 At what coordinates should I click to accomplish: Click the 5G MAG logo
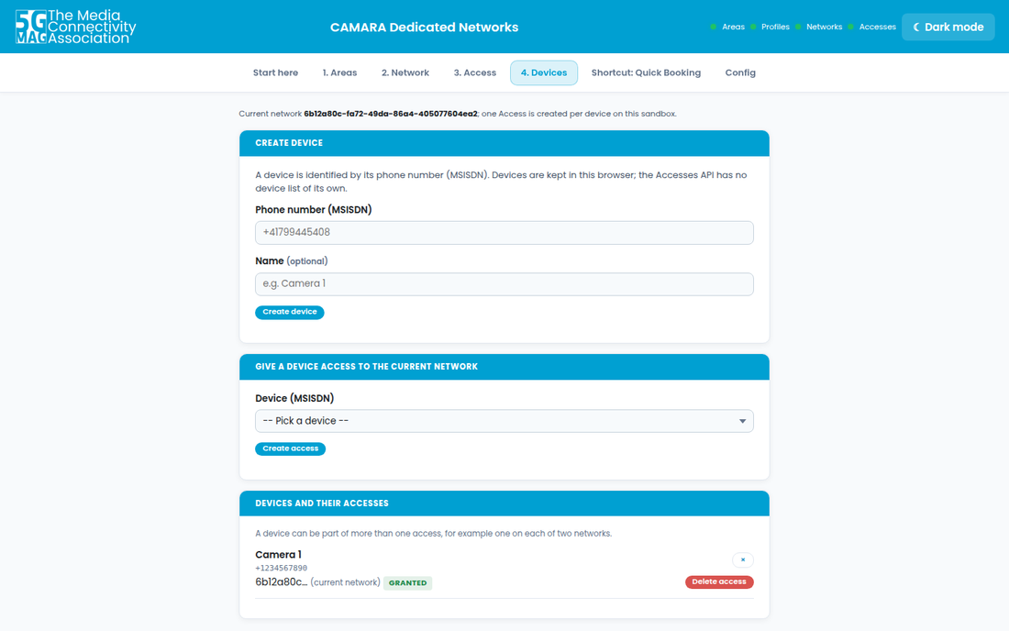(75, 27)
